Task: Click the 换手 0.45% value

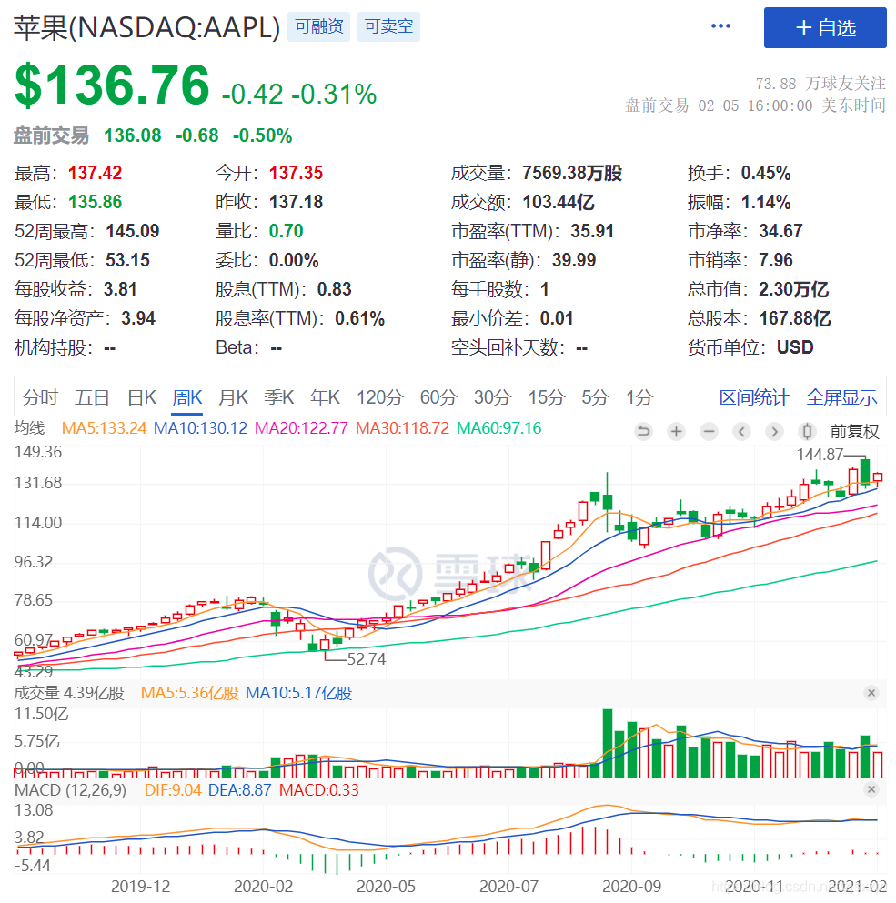Action: tap(766, 173)
